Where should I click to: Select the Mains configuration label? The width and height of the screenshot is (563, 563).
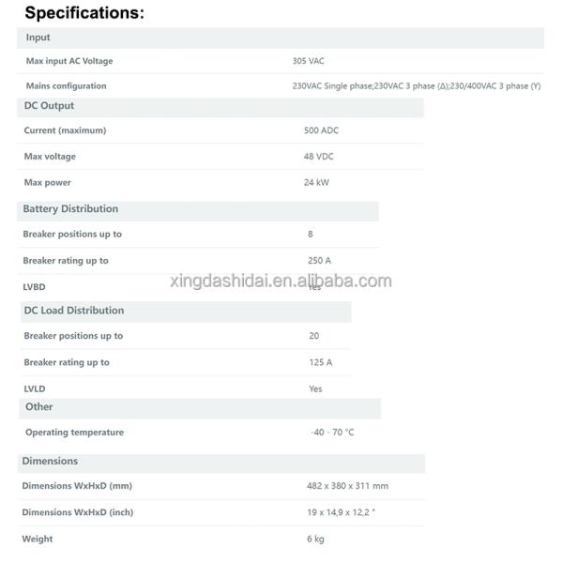click(66, 85)
